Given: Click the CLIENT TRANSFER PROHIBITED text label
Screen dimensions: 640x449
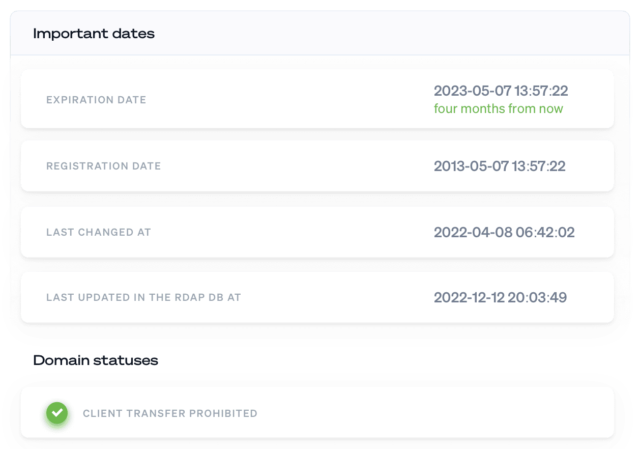Looking at the screenshot, I should click(170, 413).
